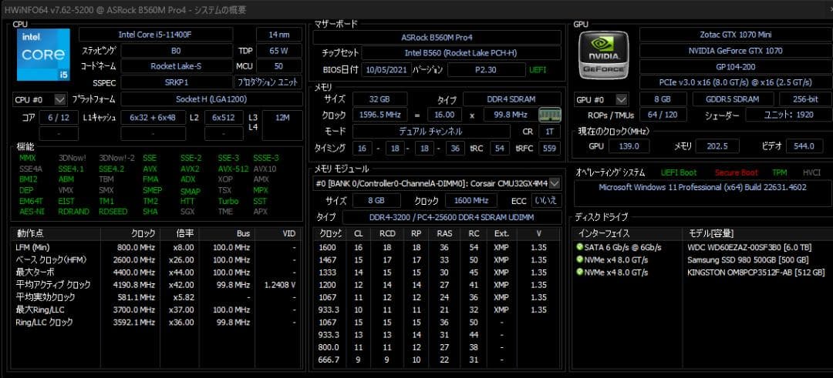The image size is (833, 378).
Task: Click the Socket H (LGA1200) platform field
Action: pos(211,99)
